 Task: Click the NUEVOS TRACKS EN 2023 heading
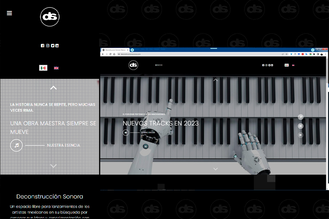(x=161, y=123)
